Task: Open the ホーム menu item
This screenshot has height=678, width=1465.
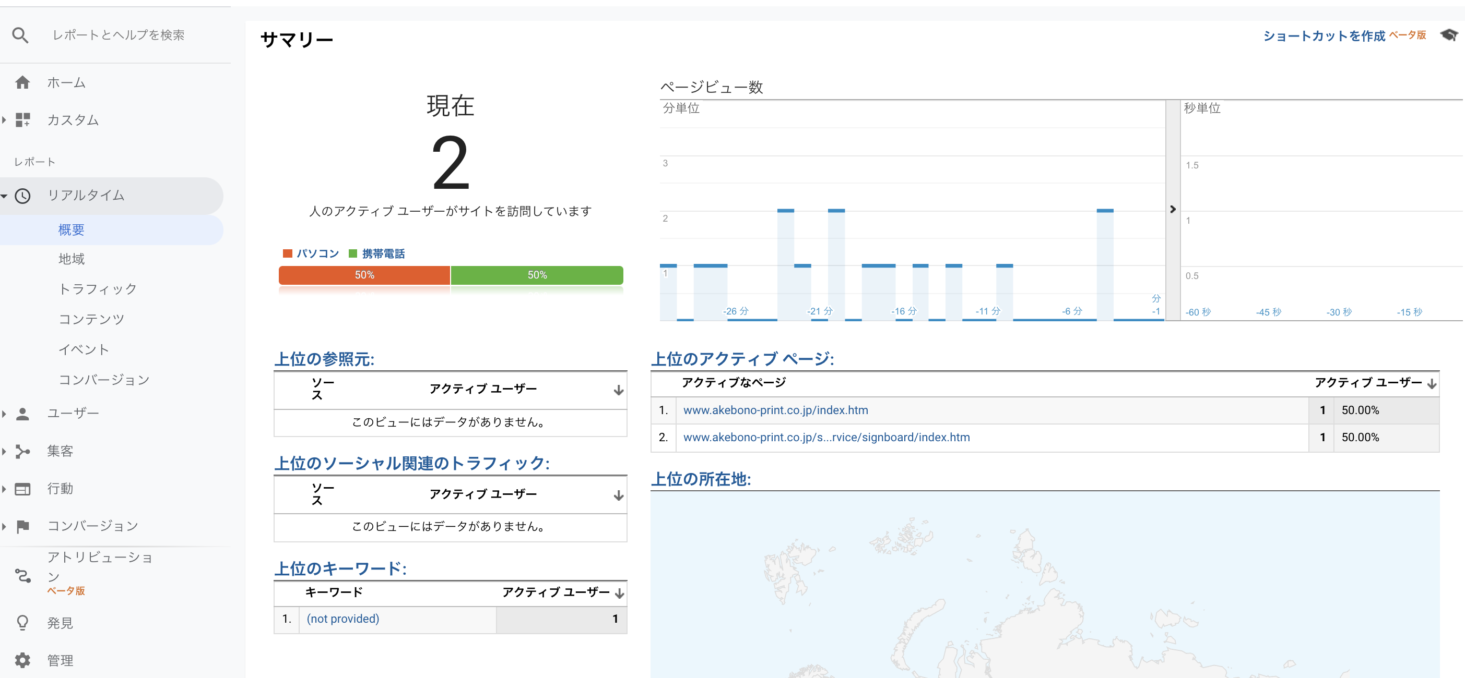Action: [x=66, y=83]
